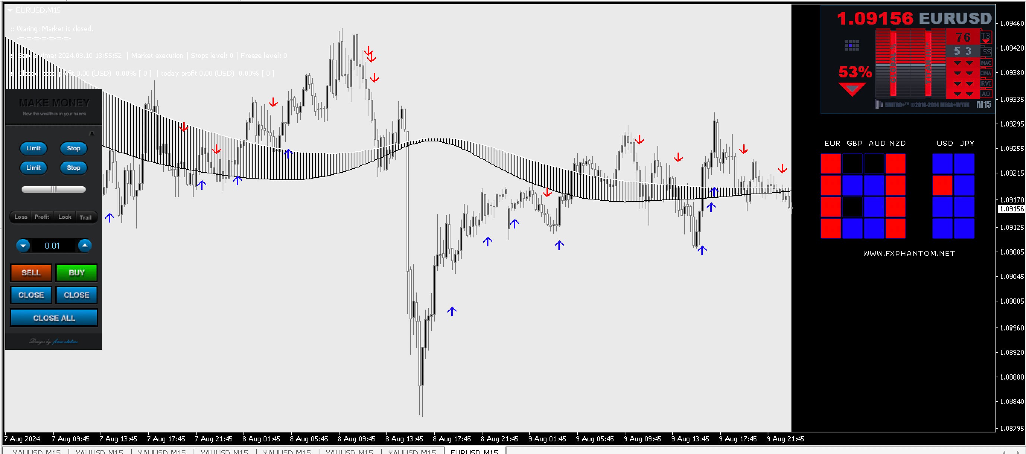Viewport: 1026px width, 454px height.
Task: Select the T3 indicator on the signal panel
Action: pyautogui.click(x=986, y=36)
